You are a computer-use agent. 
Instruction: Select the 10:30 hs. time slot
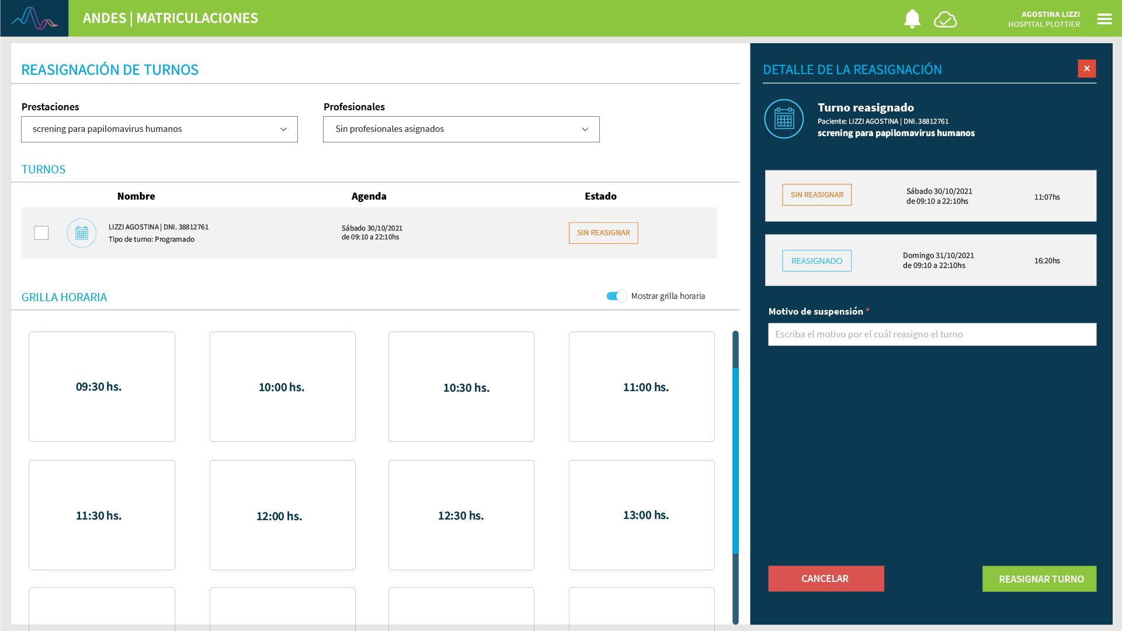point(461,386)
